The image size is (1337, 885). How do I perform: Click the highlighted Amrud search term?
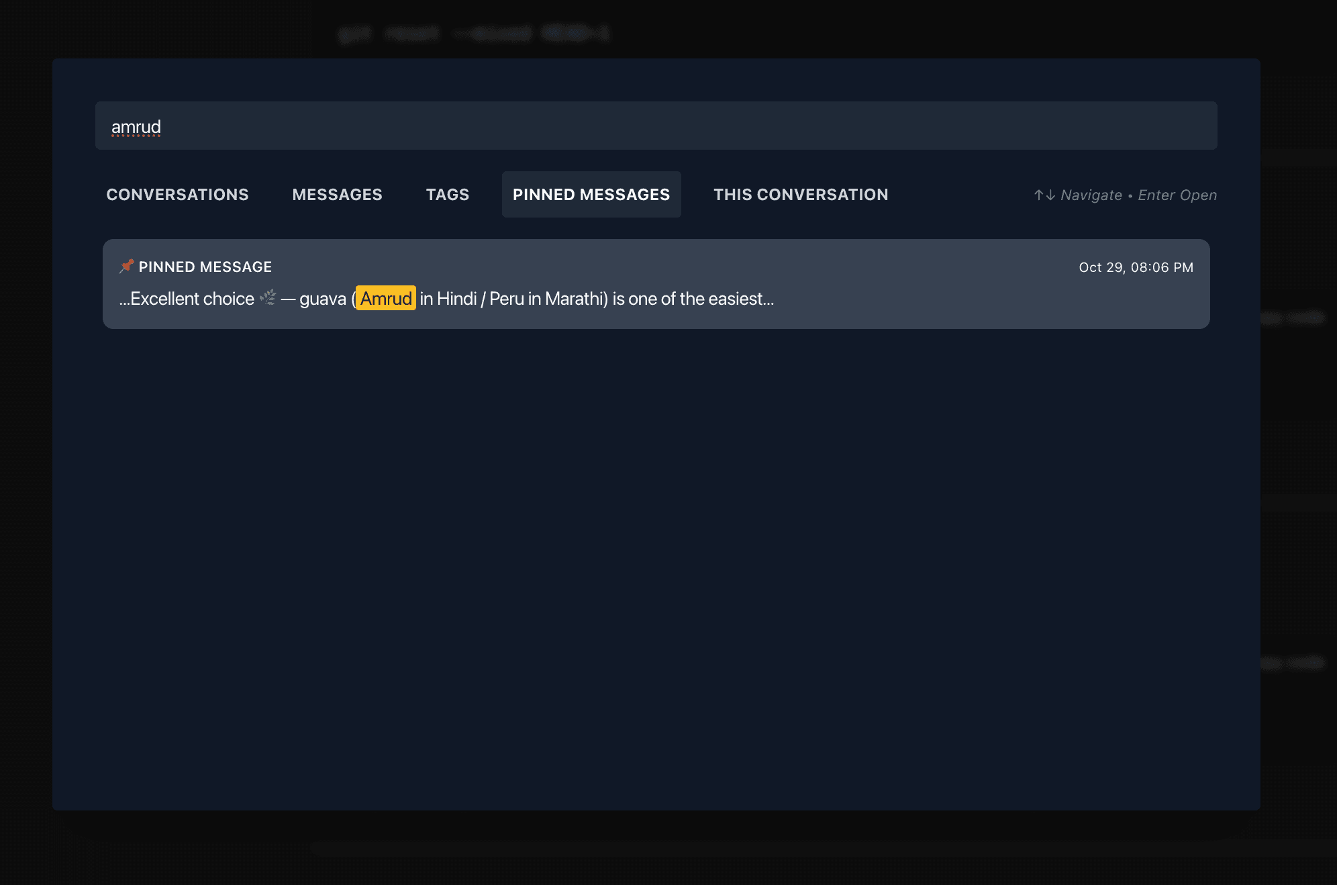[x=385, y=298]
